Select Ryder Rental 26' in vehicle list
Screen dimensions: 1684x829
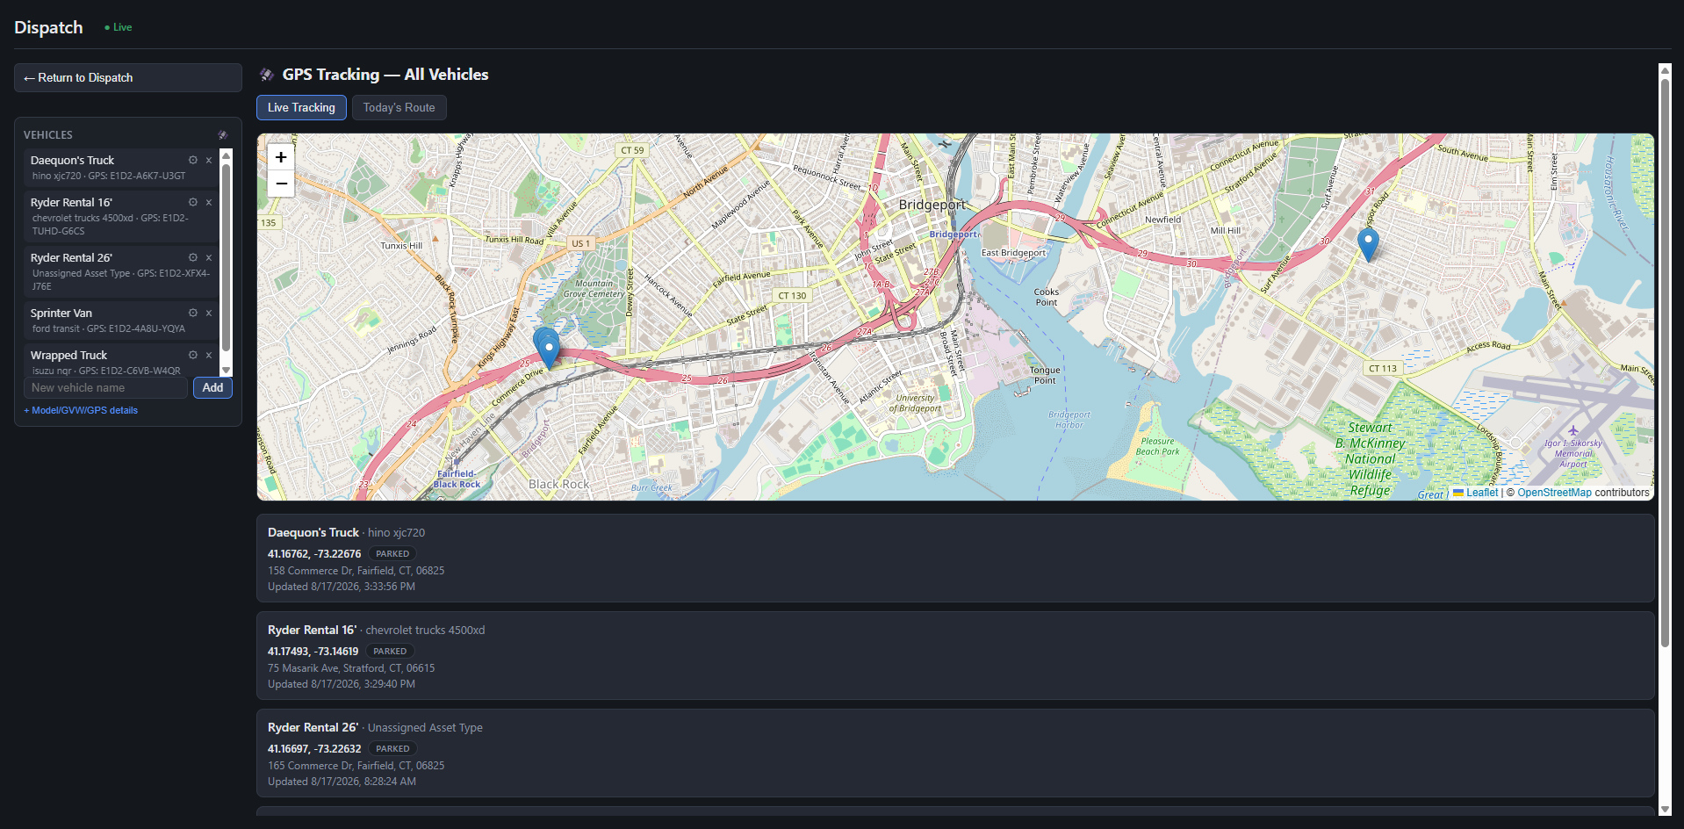[121, 271]
